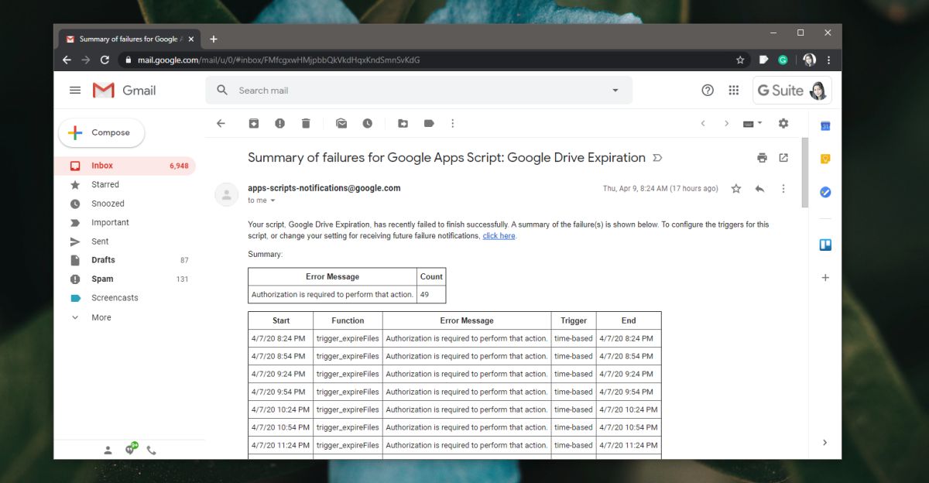Open the email toolbar's three-dot more menu
The width and height of the screenshot is (929, 483).
click(x=453, y=123)
